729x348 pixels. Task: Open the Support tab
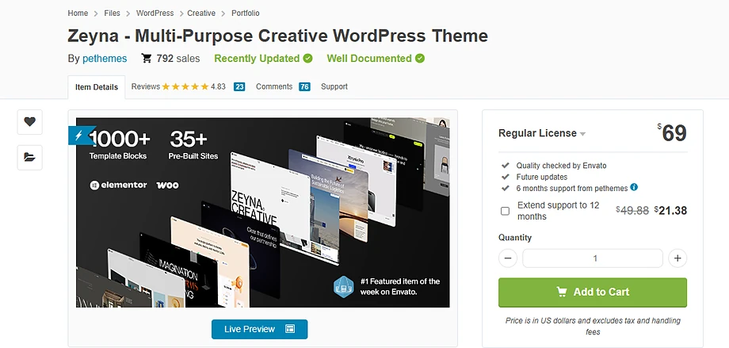pyautogui.click(x=334, y=86)
